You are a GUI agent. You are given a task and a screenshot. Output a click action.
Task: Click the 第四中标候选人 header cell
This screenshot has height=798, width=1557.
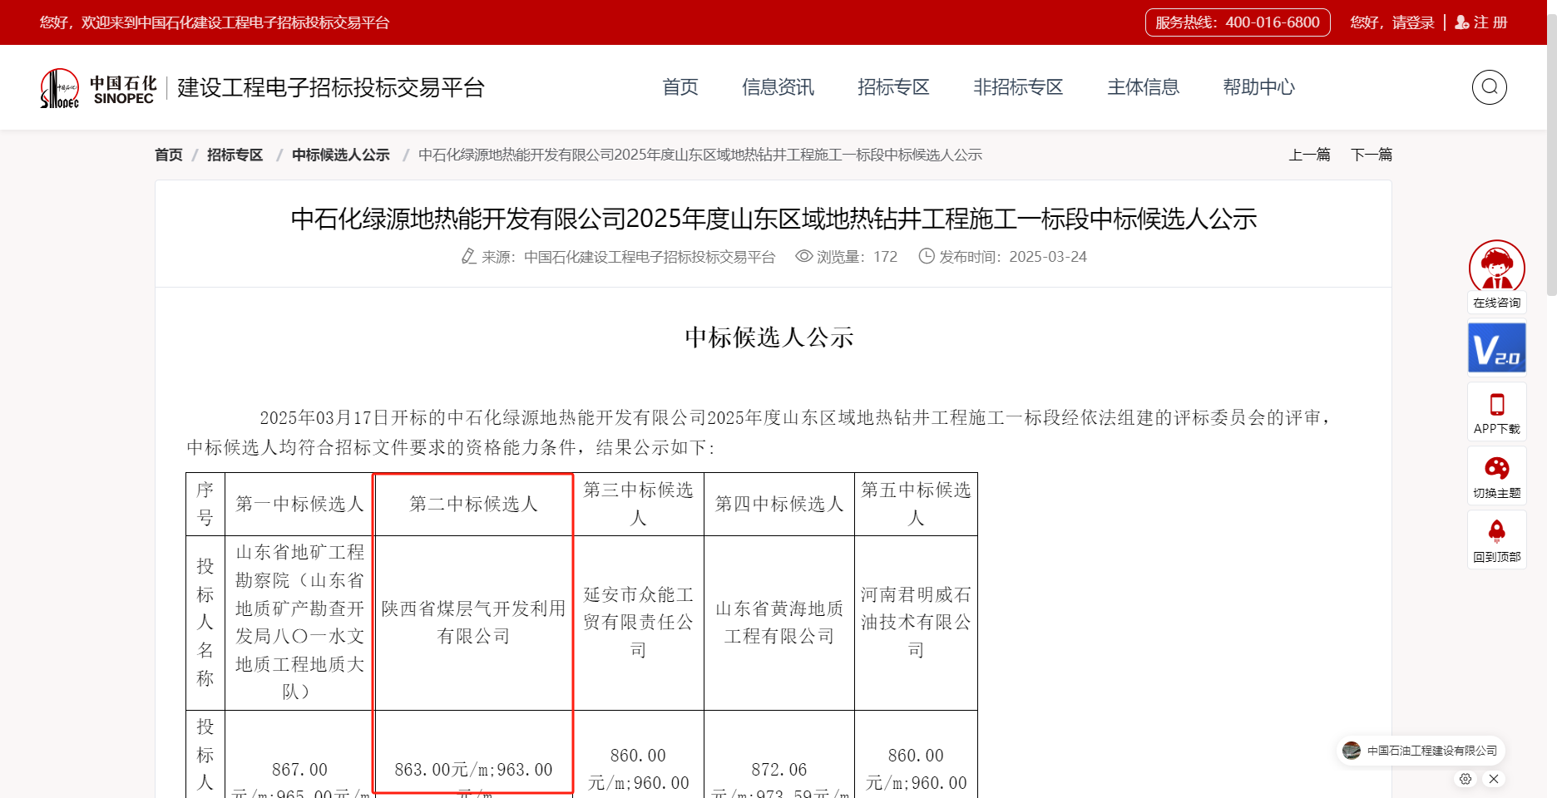(779, 504)
